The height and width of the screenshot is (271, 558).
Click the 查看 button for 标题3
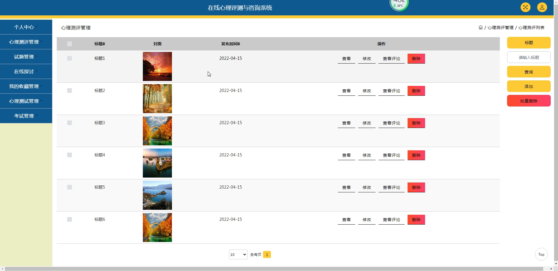[x=346, y=123]
